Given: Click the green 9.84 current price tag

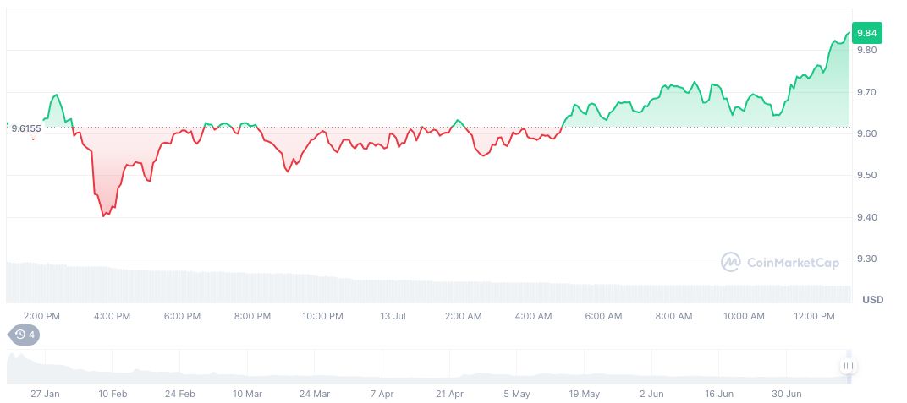Looking at the screenshot, I should [x=867, y=33].
